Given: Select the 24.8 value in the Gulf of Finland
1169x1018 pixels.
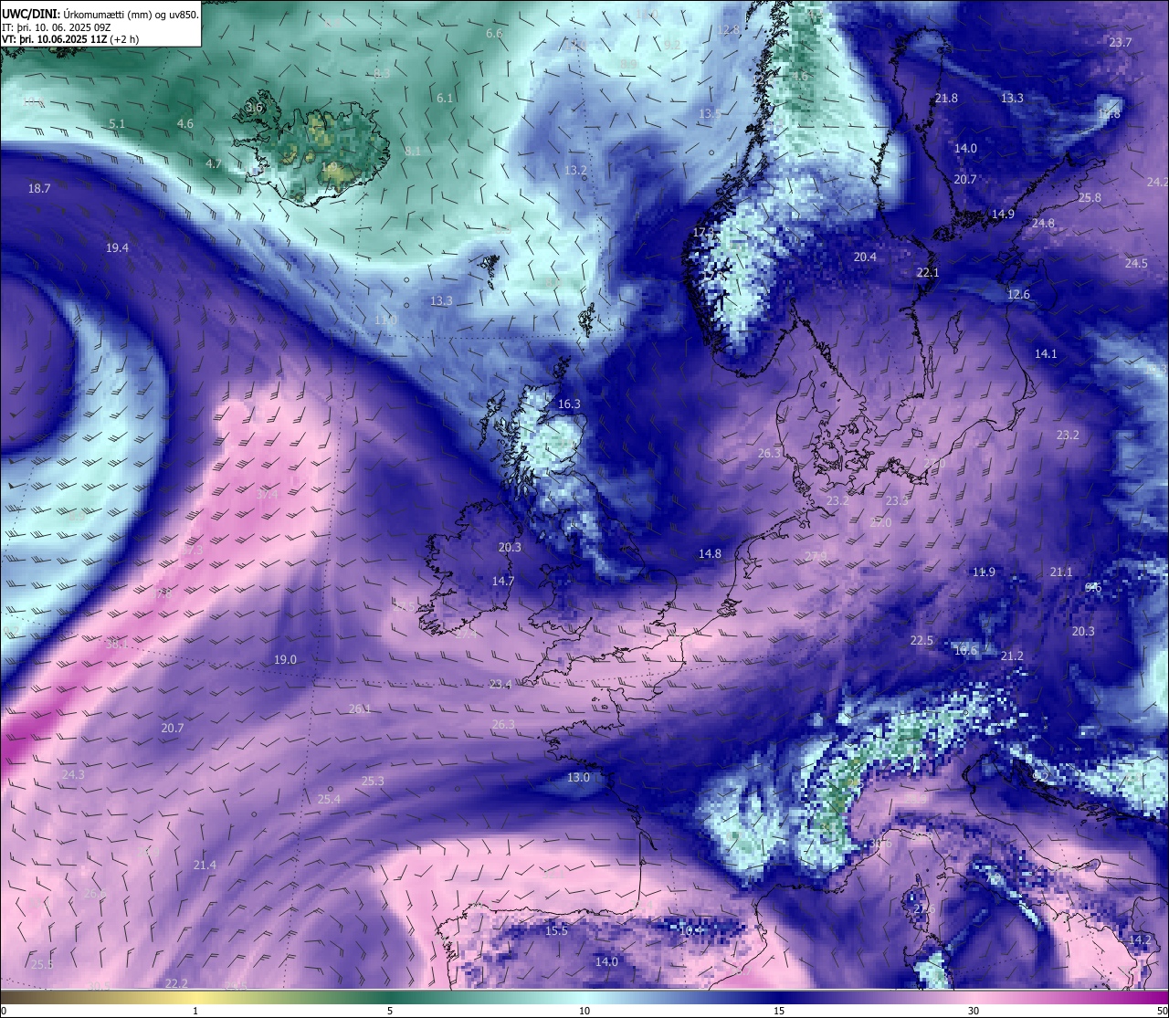Looking at the screenshot, I should [1043, 223].
